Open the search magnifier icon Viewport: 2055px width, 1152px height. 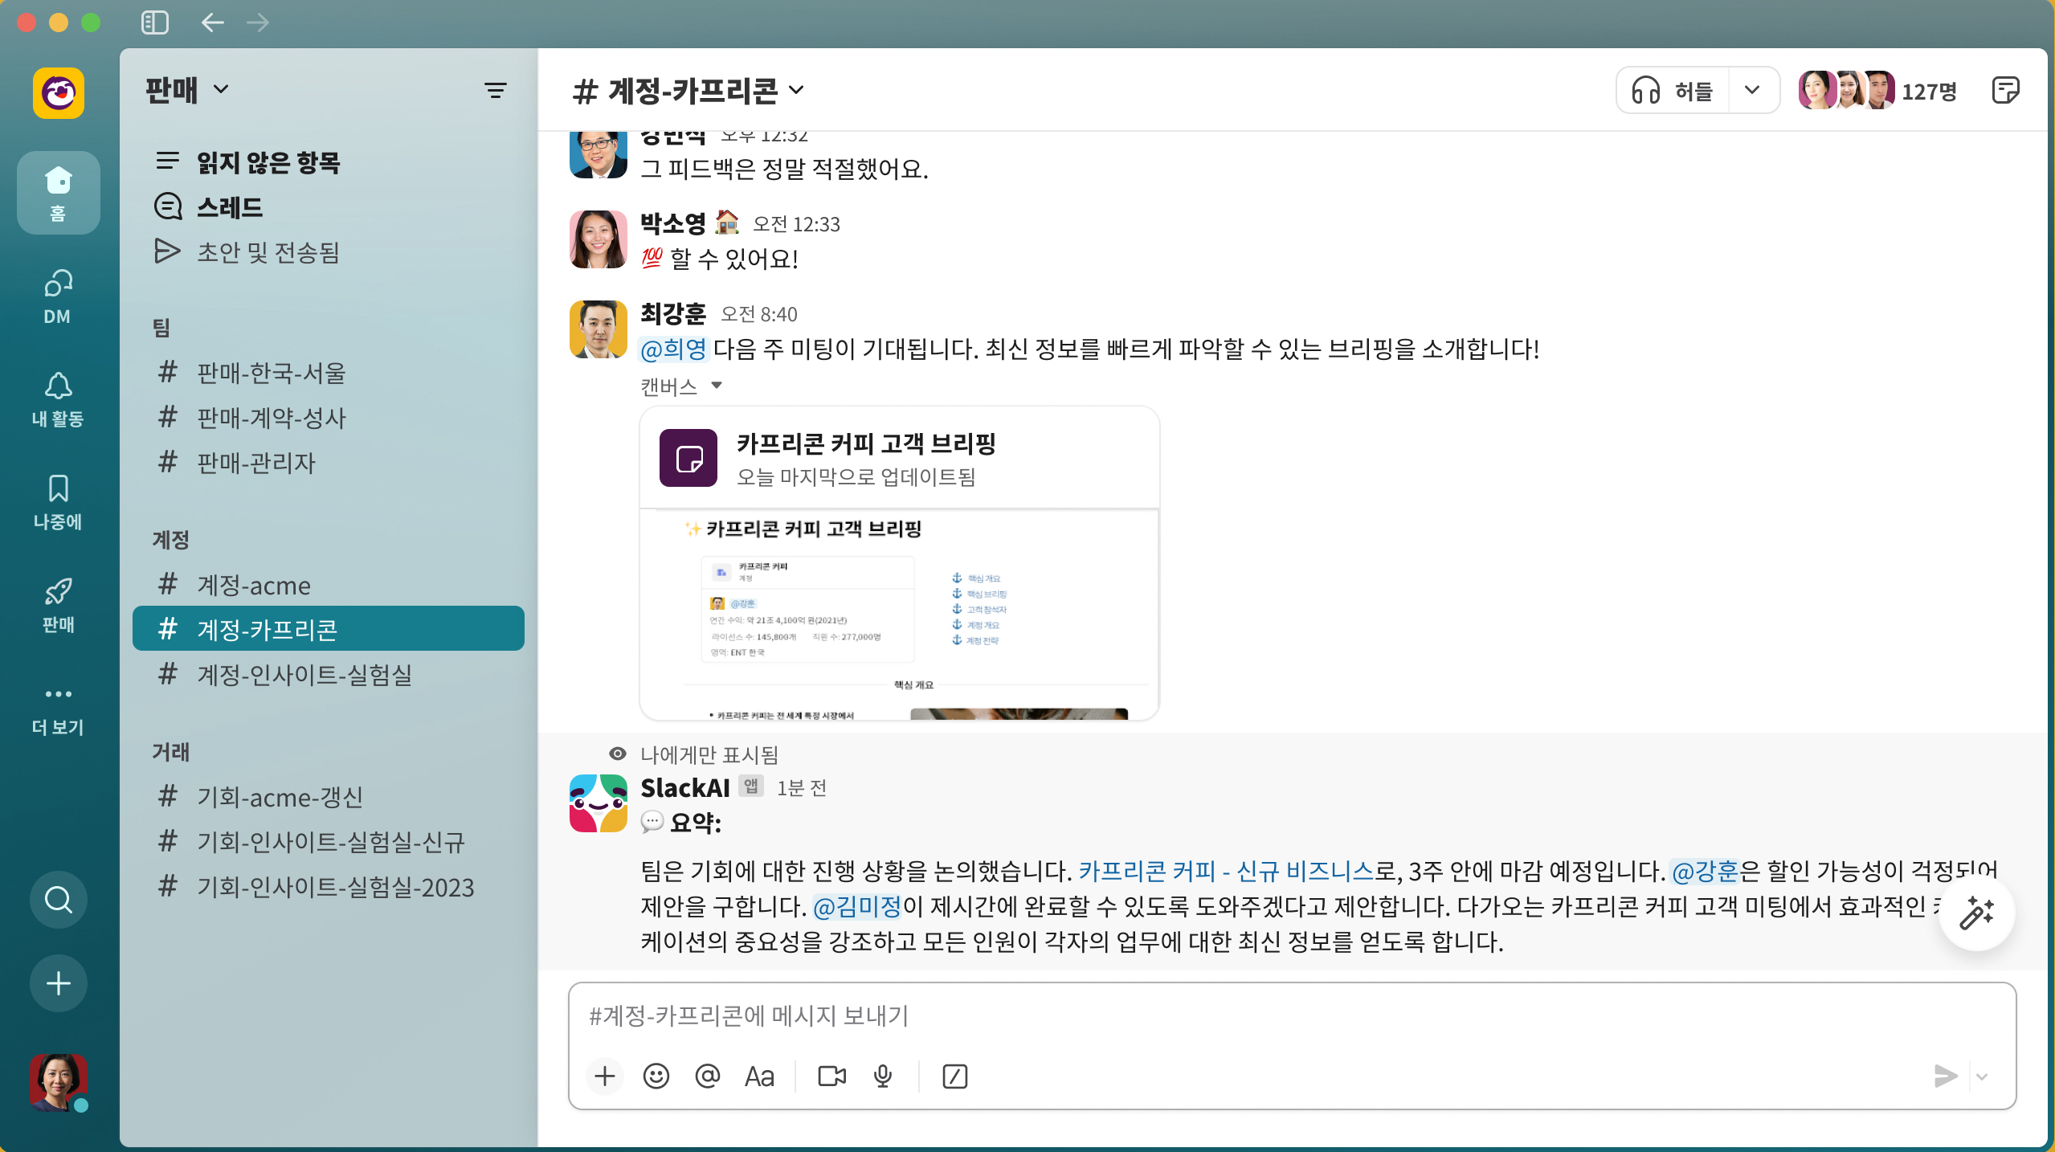pyautogui.click(x=58, y=901)
